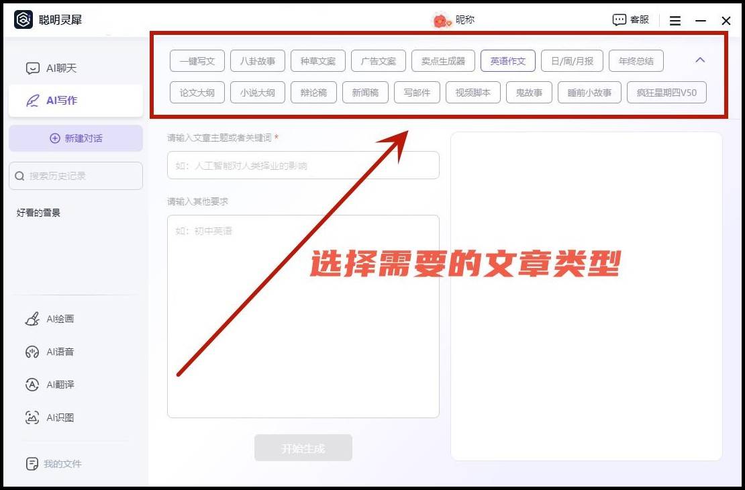Click the plus icon on 新建对话

pos(55,138)
